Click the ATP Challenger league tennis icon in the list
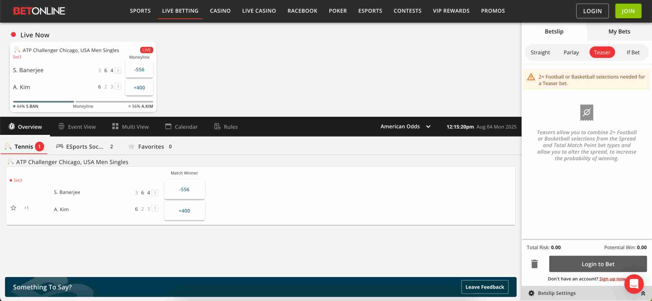Viewport: 652px width, 301px height. coord(10,162)
